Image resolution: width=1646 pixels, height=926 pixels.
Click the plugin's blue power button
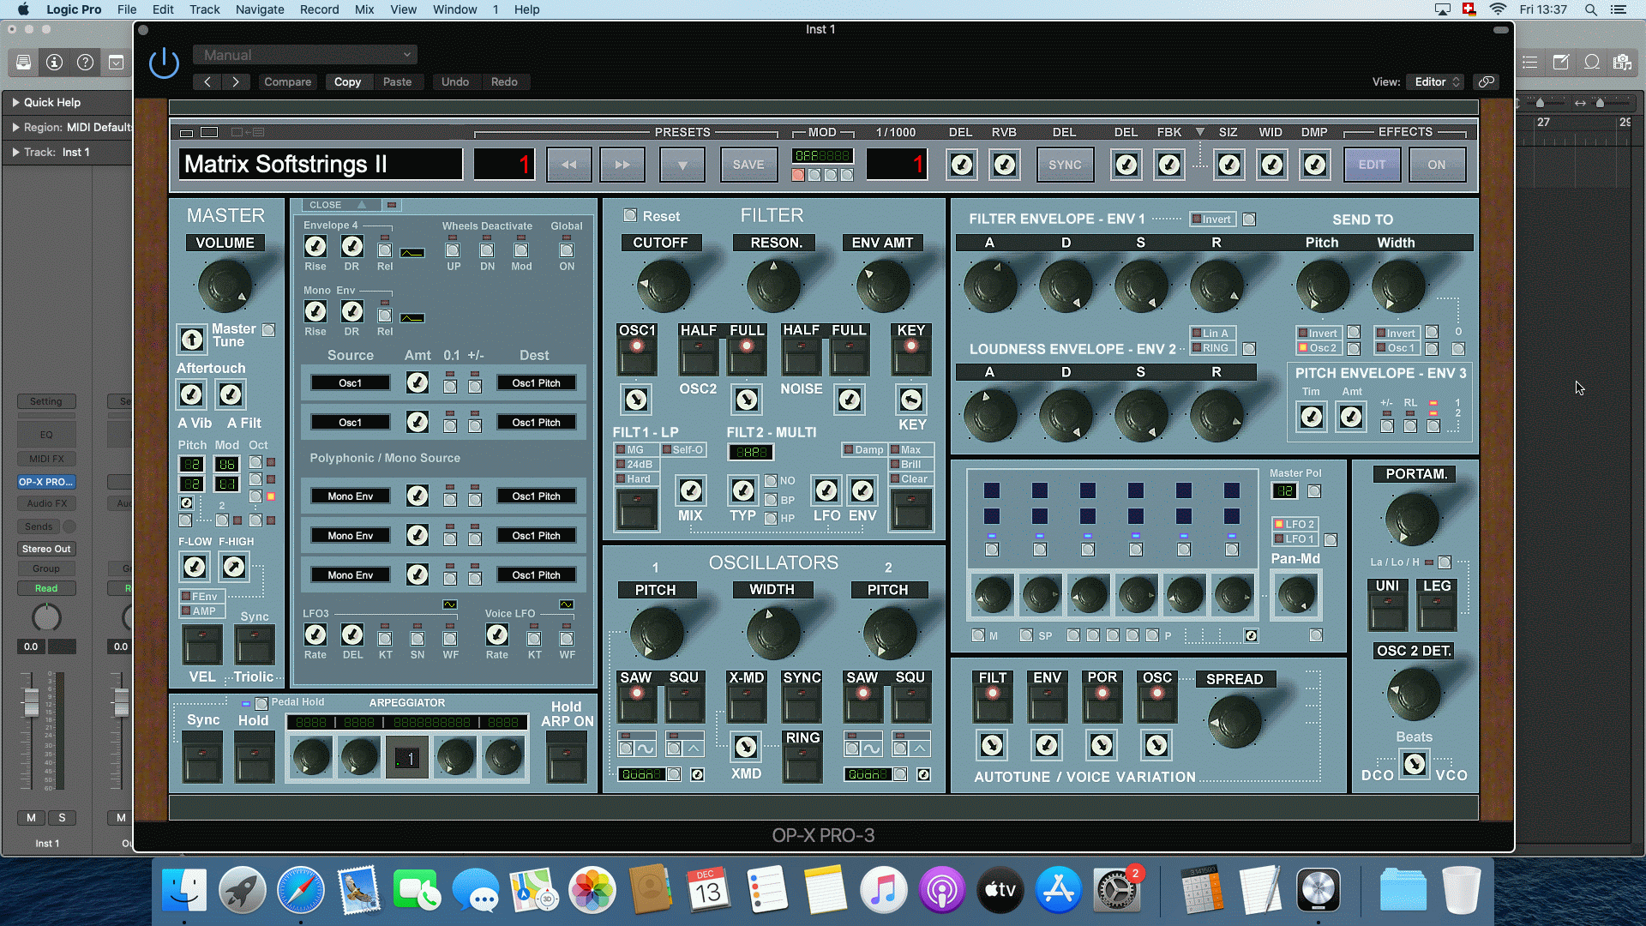164,63
